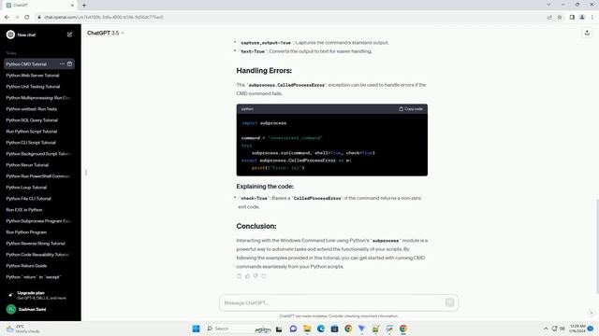Archive the Python CMD Tutorial chat
This screenshot has height=336, width=599.
[x=69, y=64]
